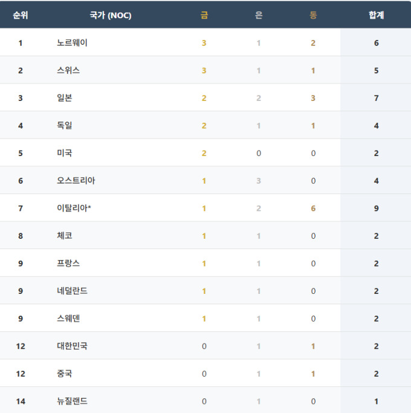The image size is (411, 413).
Task: Click 중국 in the country column
Action: pos(65,373)
